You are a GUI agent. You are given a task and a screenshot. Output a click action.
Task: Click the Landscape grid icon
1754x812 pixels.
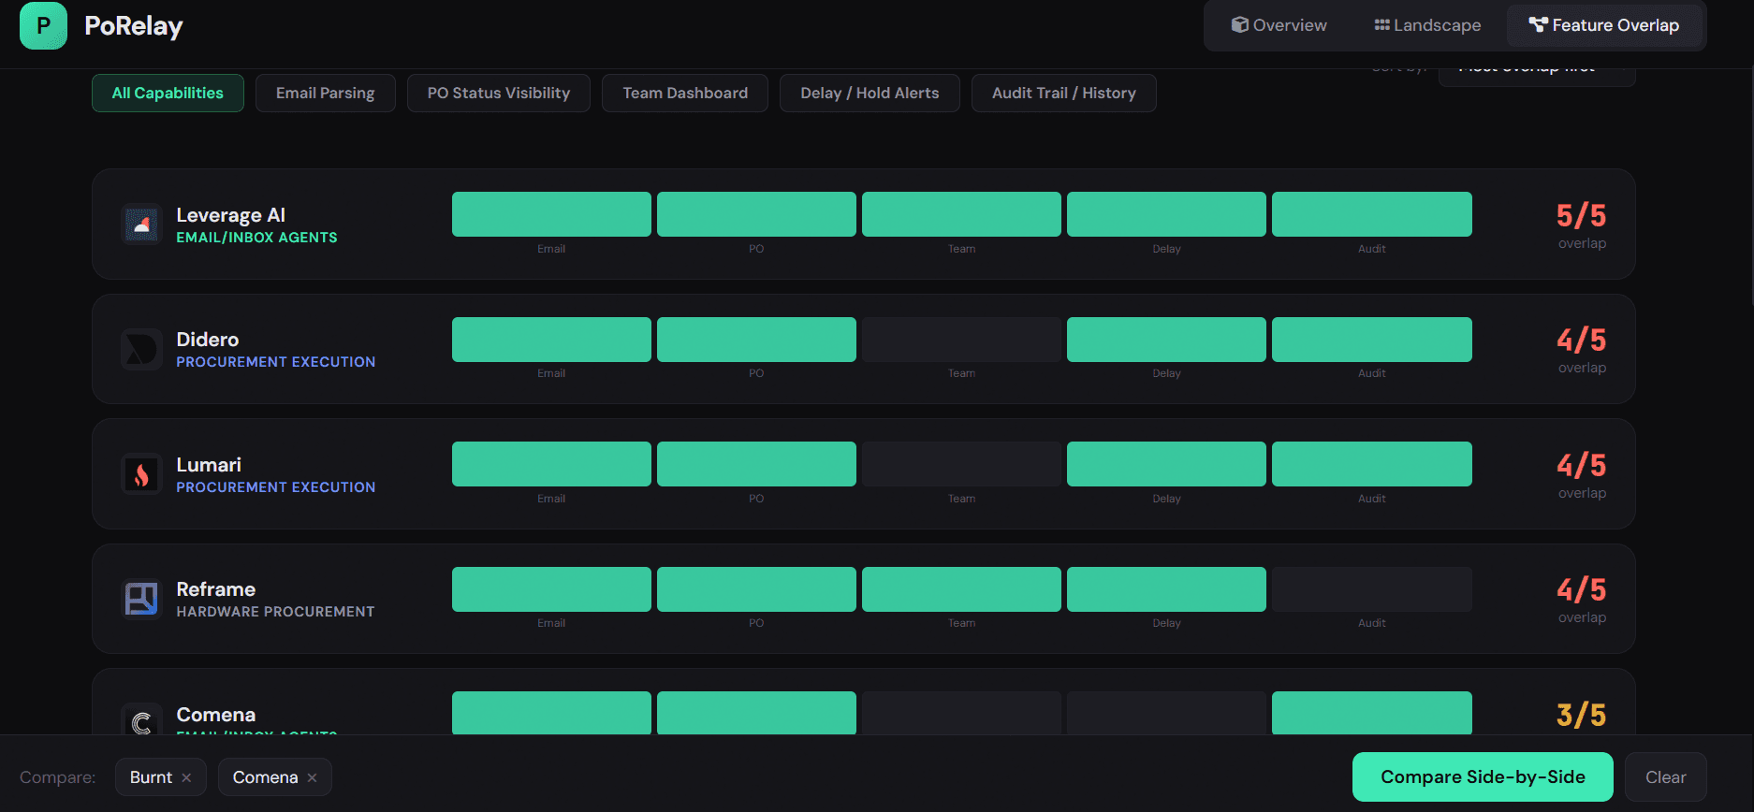[1381, 25]
